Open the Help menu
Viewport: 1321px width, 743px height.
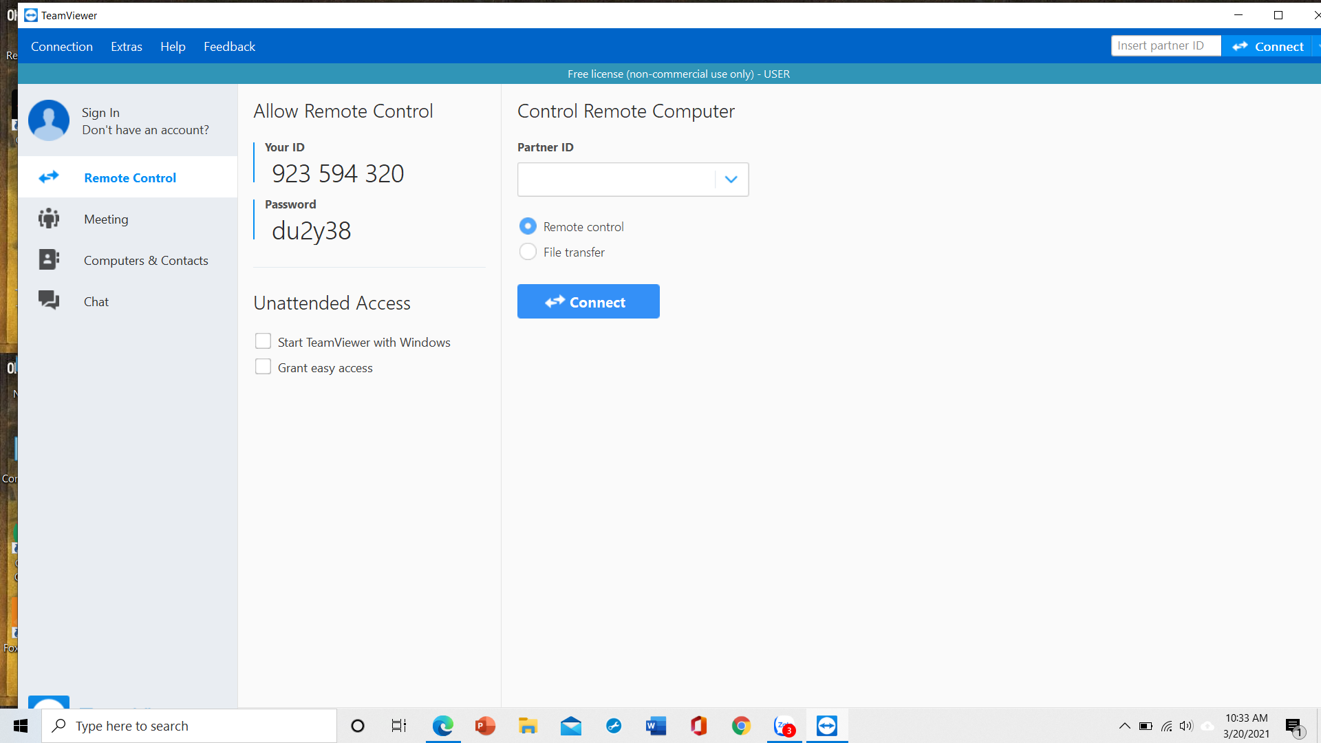[173, 46]
